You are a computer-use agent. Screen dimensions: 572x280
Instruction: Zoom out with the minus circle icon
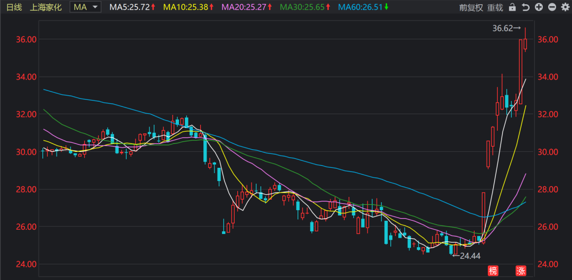click(552, 7)
